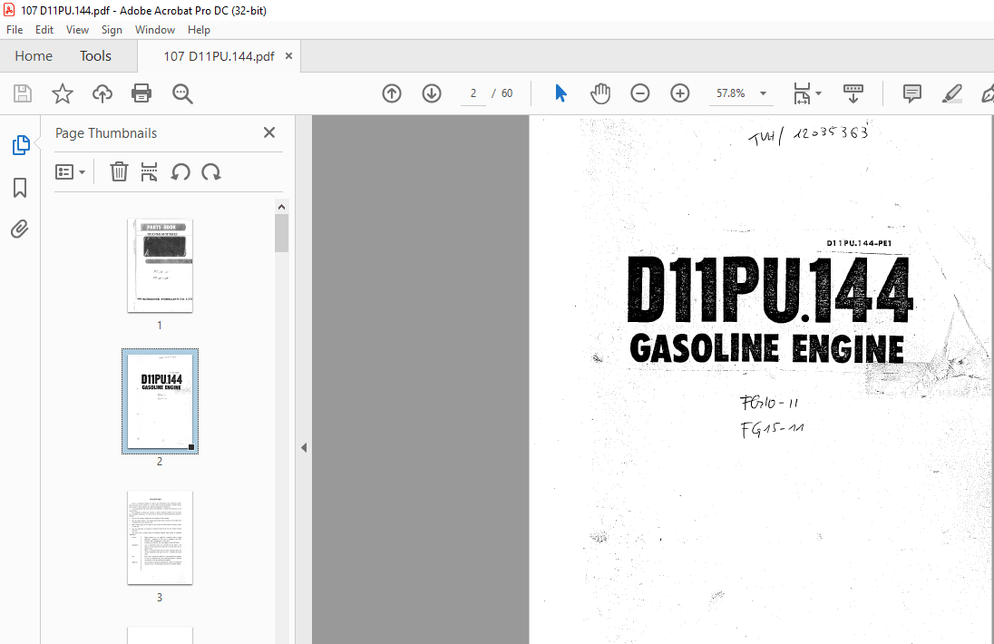
Task: Click the page number input field
Action: (x=473, y=93)
